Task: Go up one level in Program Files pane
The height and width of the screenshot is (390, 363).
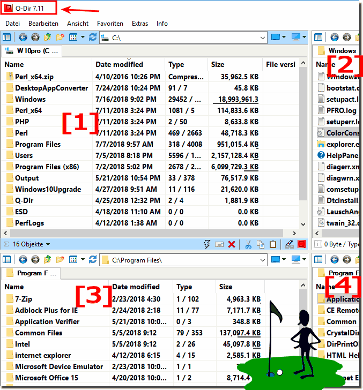Action: (x=47, y=260)
